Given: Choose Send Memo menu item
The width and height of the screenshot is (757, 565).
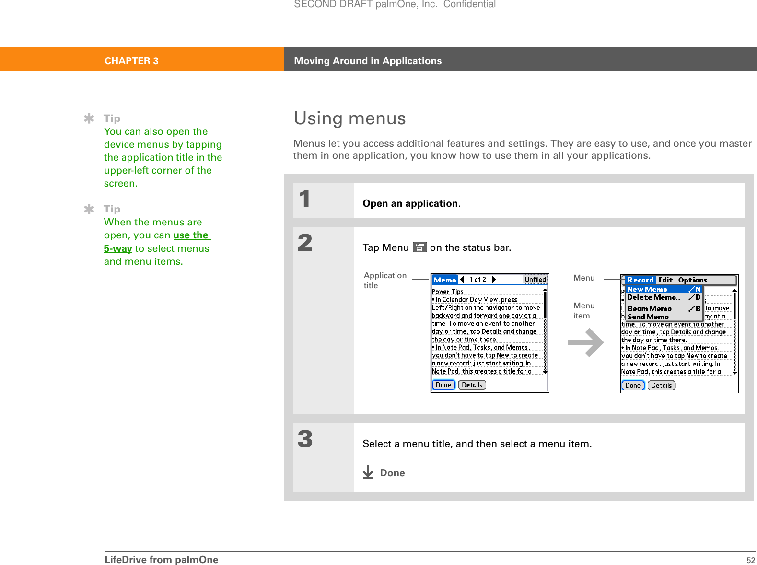Looking at the screenshot, I should click(x=664, y=317).
